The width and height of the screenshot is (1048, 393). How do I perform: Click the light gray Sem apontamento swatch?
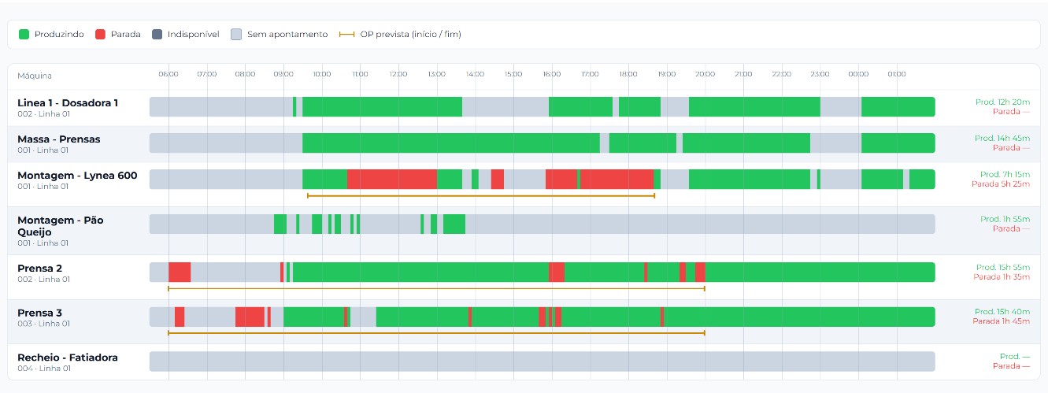pyautogui.click(x=236, y=35)
